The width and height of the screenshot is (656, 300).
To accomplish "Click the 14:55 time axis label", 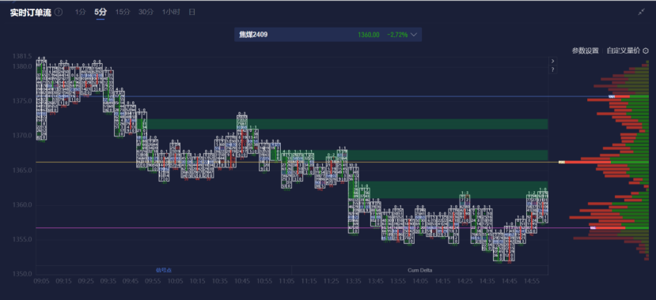I will click(x=532, y=282).
